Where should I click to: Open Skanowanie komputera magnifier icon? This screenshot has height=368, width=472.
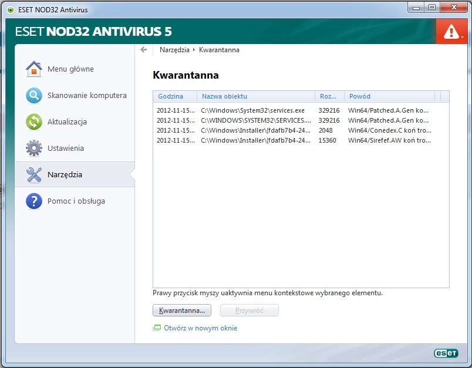tap(34, 96)
